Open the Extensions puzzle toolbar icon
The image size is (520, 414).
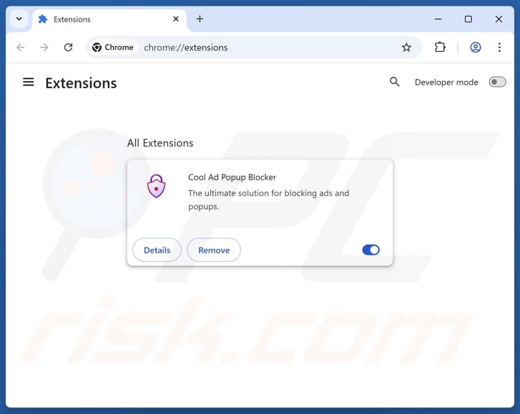pos(440,47)
